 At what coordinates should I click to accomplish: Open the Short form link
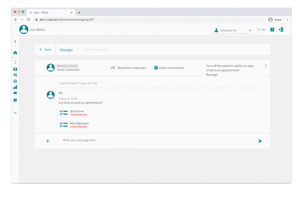tap(77, 111)
